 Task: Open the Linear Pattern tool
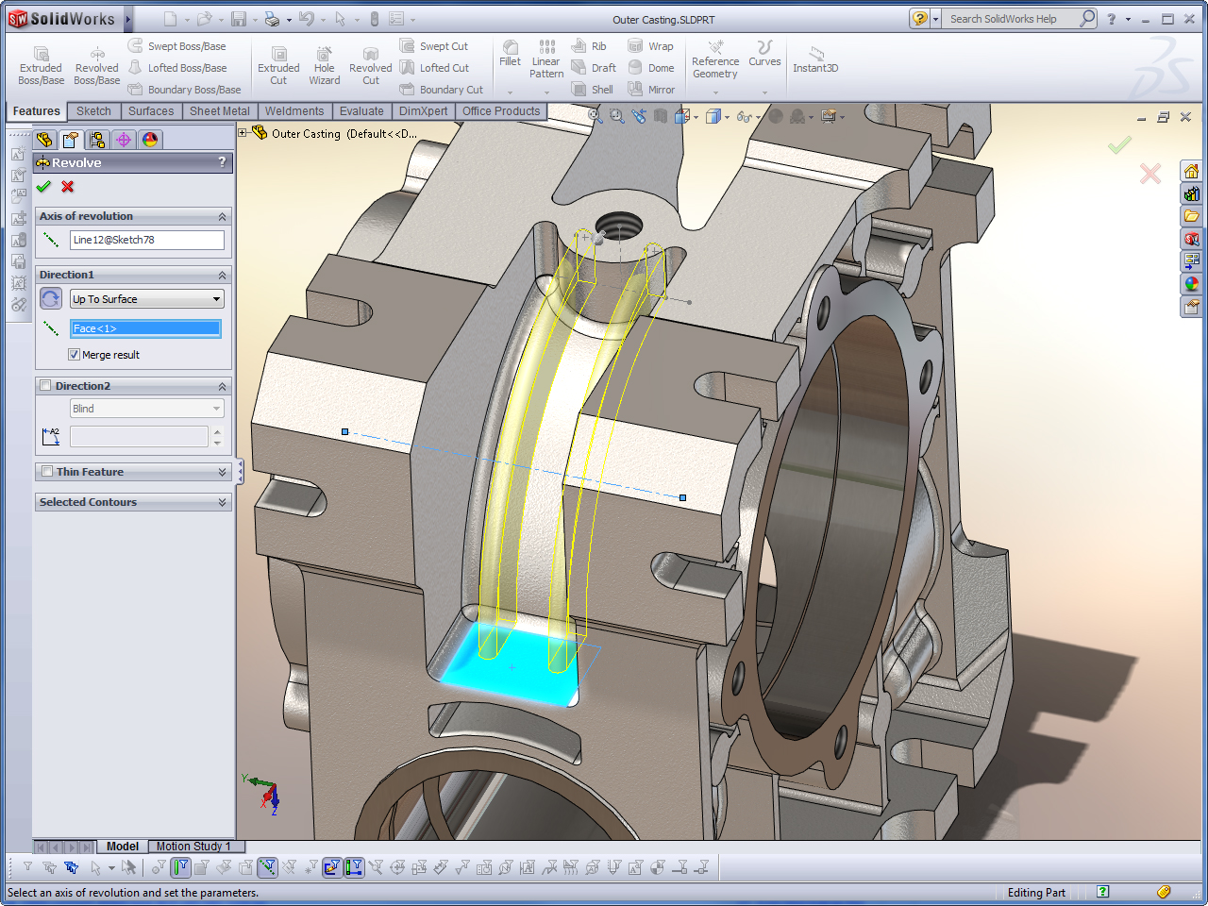[x=546, y=59]
